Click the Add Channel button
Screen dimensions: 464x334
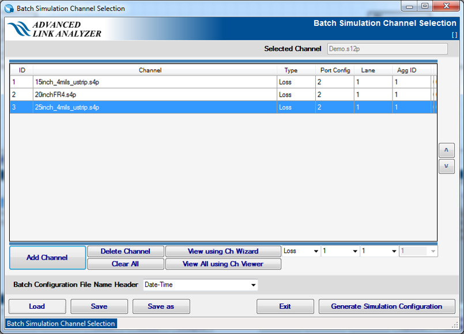pos(47,257)
